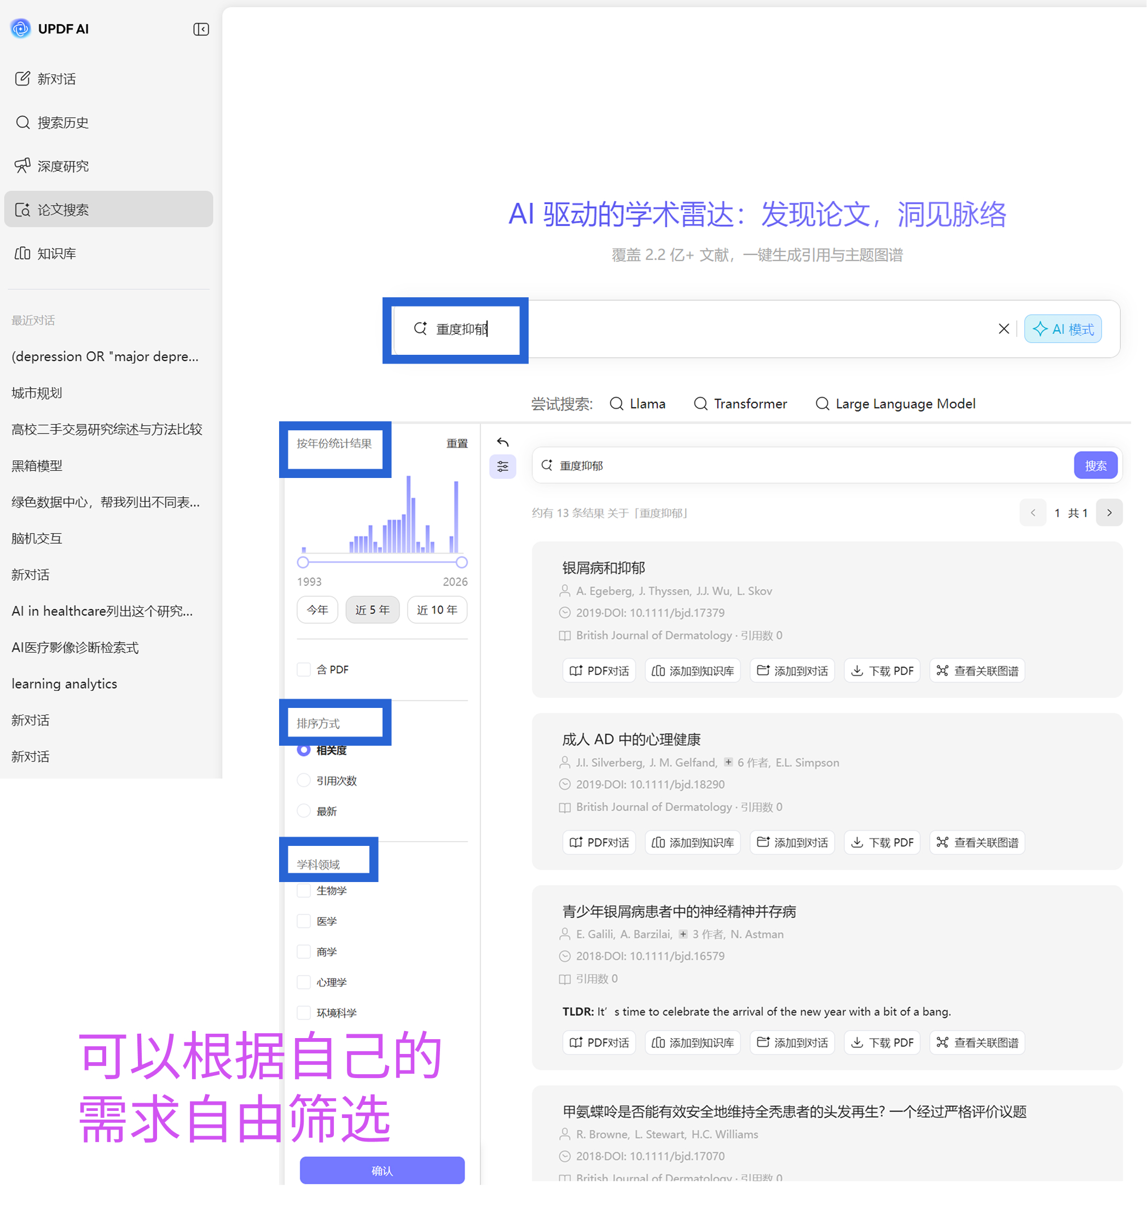Click 查看关联图谱 for 成人 AD paper
This screenshot has width=1147, height=1210.
(977, 843)
